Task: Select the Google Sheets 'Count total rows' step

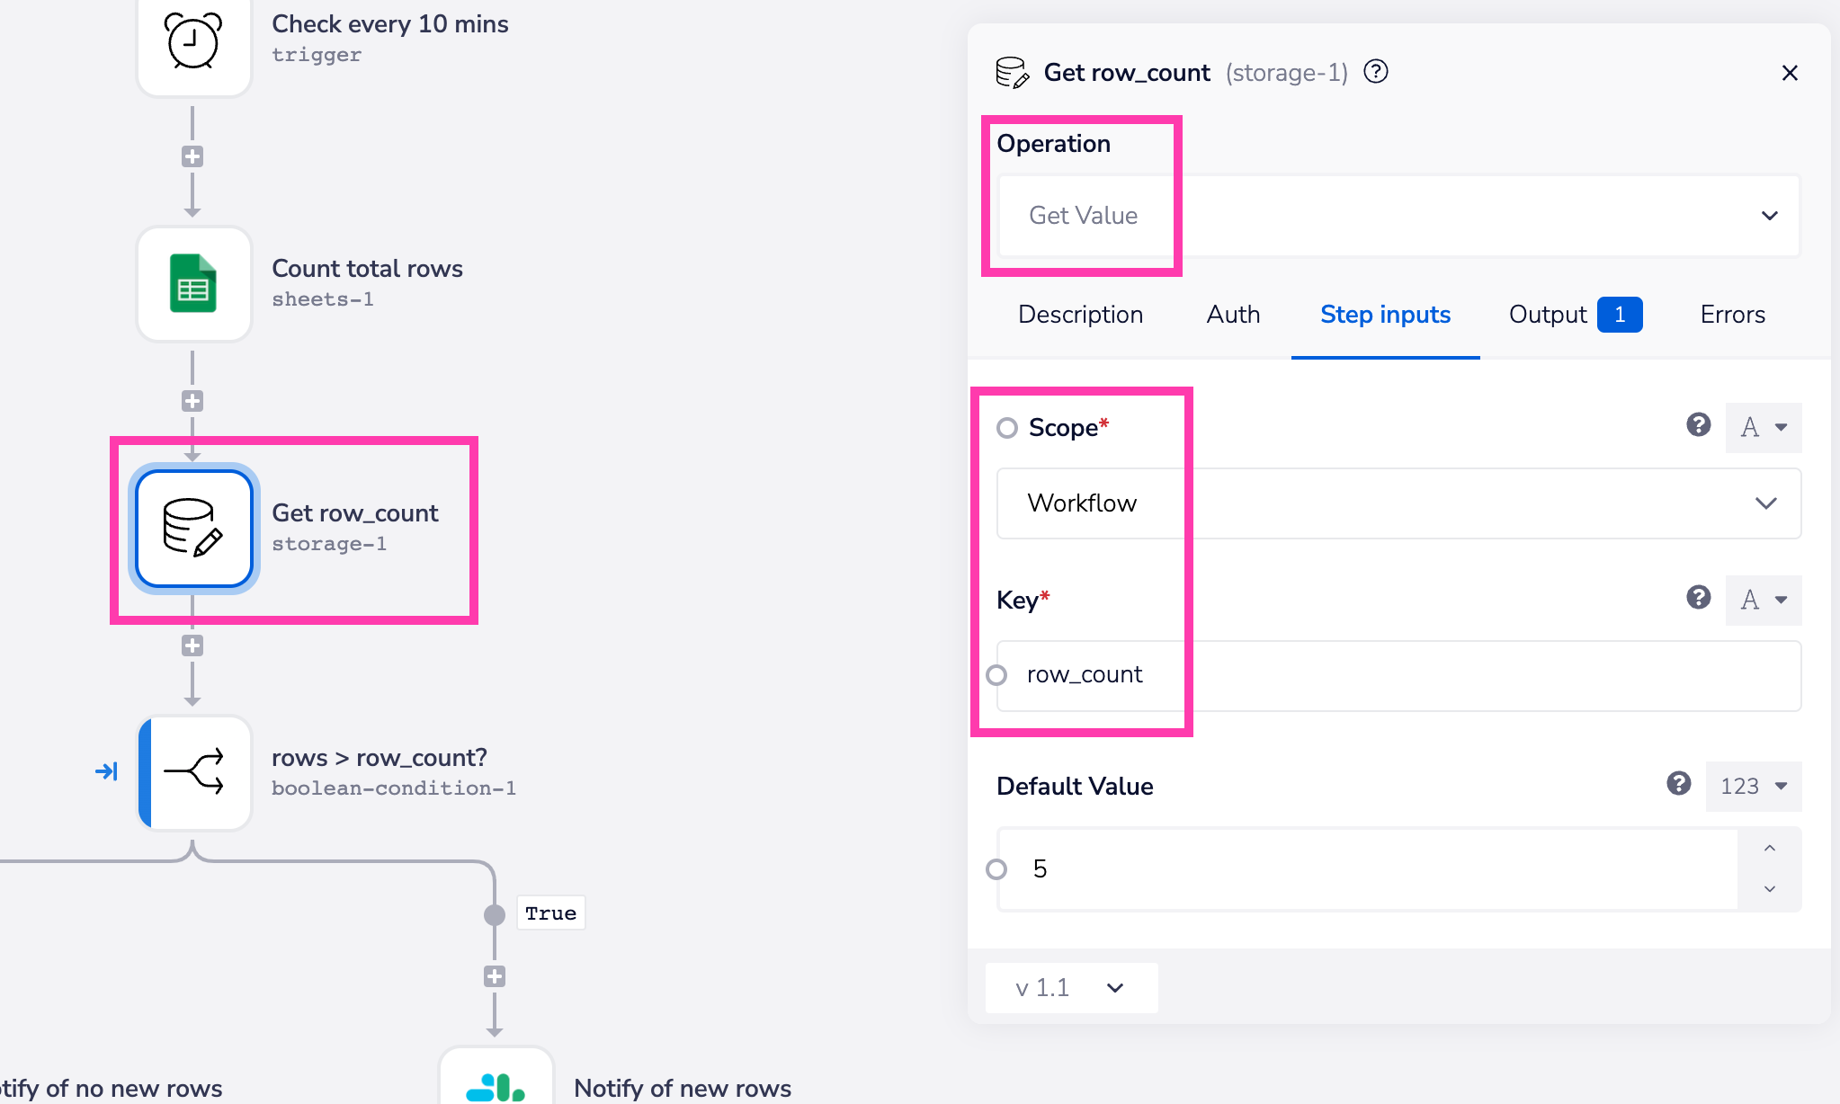Action: (193, 284)
